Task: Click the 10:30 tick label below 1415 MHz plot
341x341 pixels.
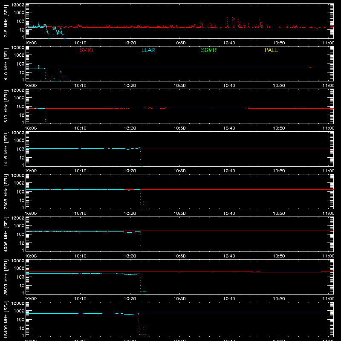Action: click(x=179, y=171)
